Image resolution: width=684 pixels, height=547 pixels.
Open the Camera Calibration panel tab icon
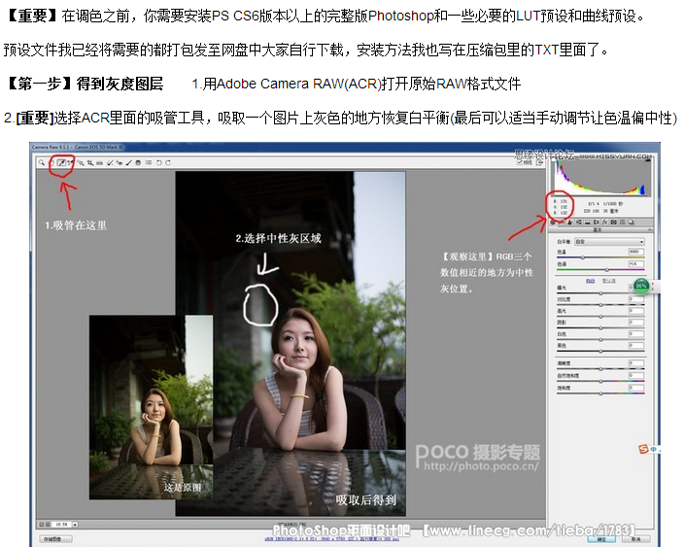pos(613,222)
